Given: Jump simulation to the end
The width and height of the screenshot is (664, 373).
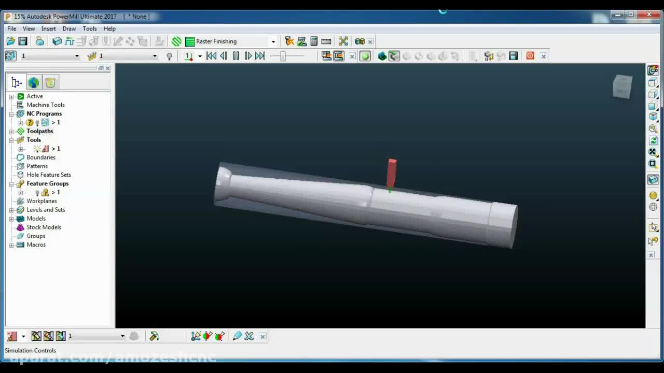Looking at the screenshot, I should pyautogui.click(x=260, y=56).
